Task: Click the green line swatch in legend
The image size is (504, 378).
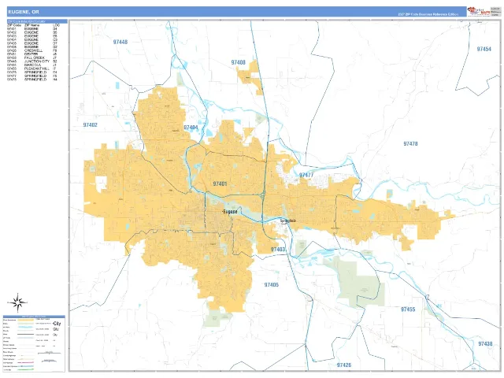Action: 26,369
